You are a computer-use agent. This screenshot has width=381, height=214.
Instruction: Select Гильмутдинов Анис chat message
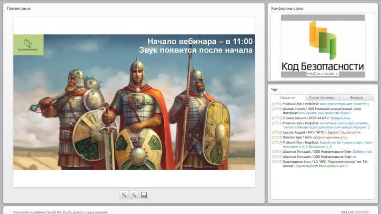coord(320,164)
